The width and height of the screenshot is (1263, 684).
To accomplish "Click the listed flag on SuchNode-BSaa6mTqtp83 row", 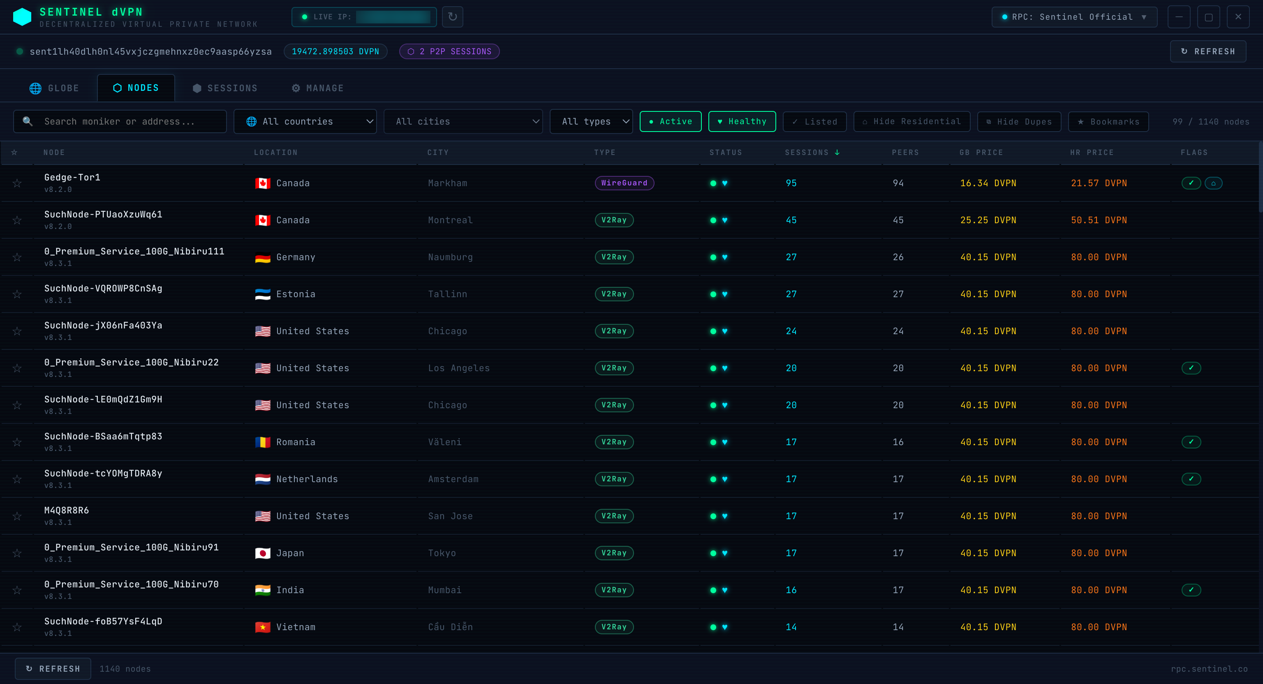I will pyautogui.click(x=1191, y=442).
